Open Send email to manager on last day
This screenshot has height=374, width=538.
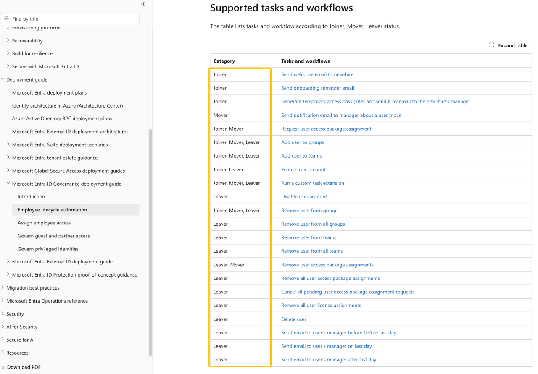[327, 346]
